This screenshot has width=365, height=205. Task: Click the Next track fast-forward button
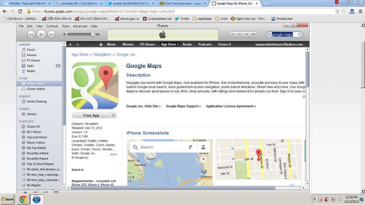point(52,34)
